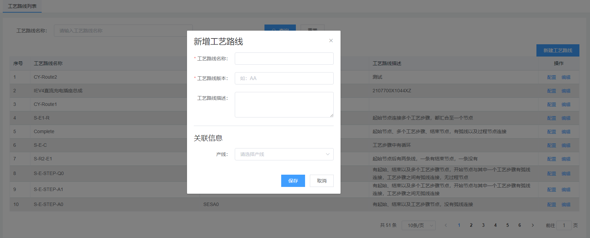Close the 新增工艺路线 dialog with X icon

tap(331, 41)
